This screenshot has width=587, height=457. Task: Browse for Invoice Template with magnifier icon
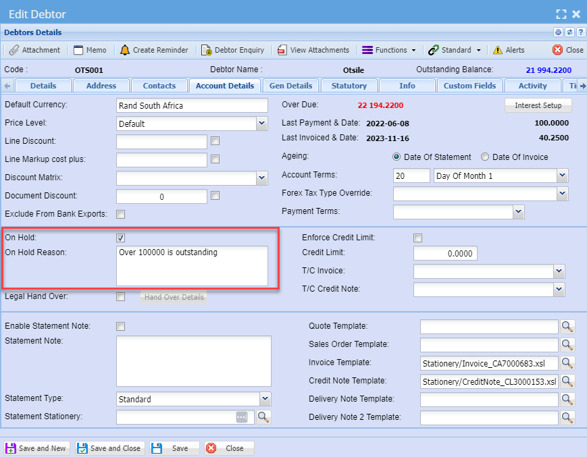567,363
